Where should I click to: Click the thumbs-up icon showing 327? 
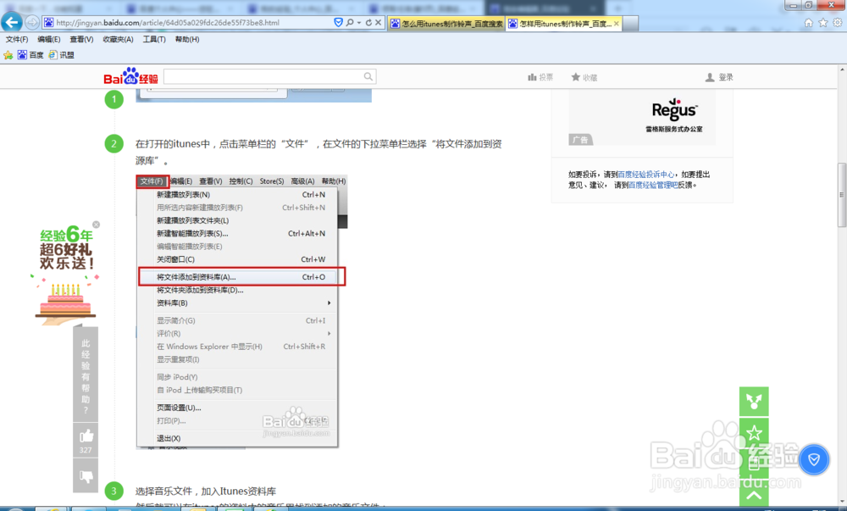click(x=86, y=440)
